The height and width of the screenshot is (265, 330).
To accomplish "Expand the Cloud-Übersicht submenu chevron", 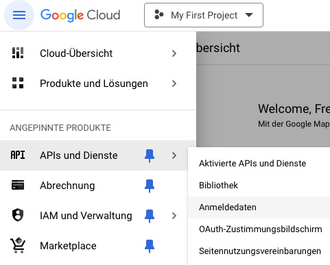I will point(174,53).
